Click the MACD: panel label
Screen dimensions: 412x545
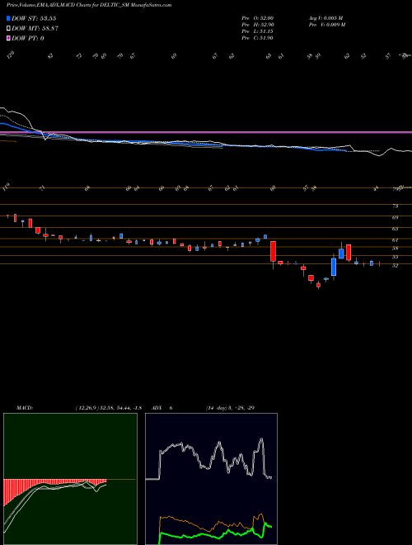[x=25, y=408]
